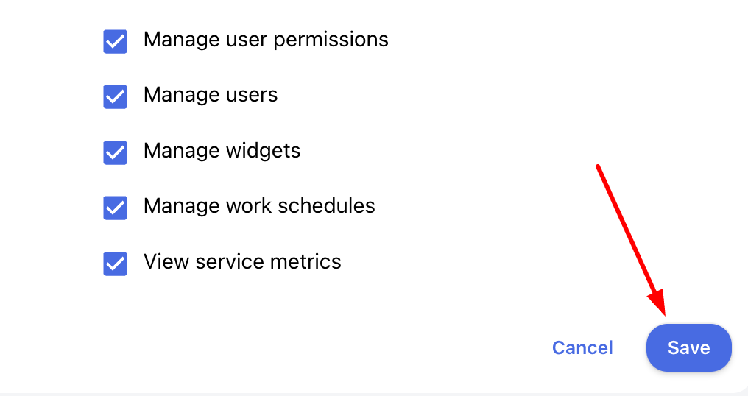The height and width of the screenshot is (396, 748).
Task: Select the "Manage widgets" label text
Action: tap(222, 151)
